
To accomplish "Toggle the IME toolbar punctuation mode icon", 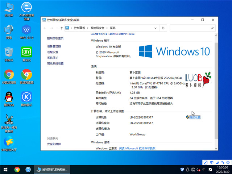I will [x=223, y=162].
